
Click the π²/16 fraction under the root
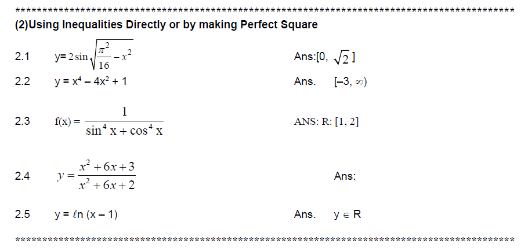tap(103, 58)
